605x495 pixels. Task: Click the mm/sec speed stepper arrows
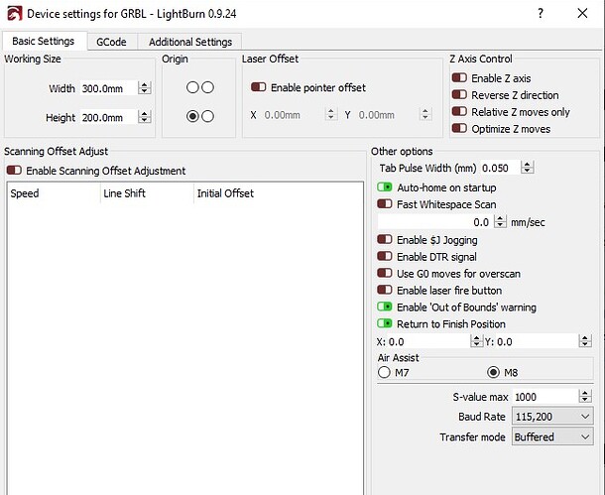point(500,222)
